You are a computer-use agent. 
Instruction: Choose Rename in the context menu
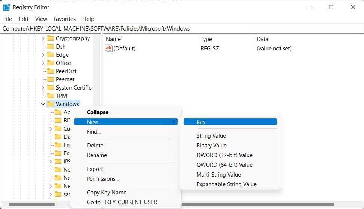click(x=126, y=155)
